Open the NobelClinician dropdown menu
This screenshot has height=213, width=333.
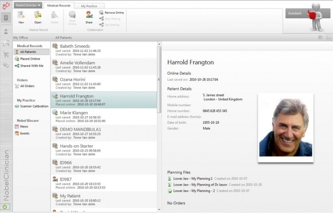click(28, 5)
